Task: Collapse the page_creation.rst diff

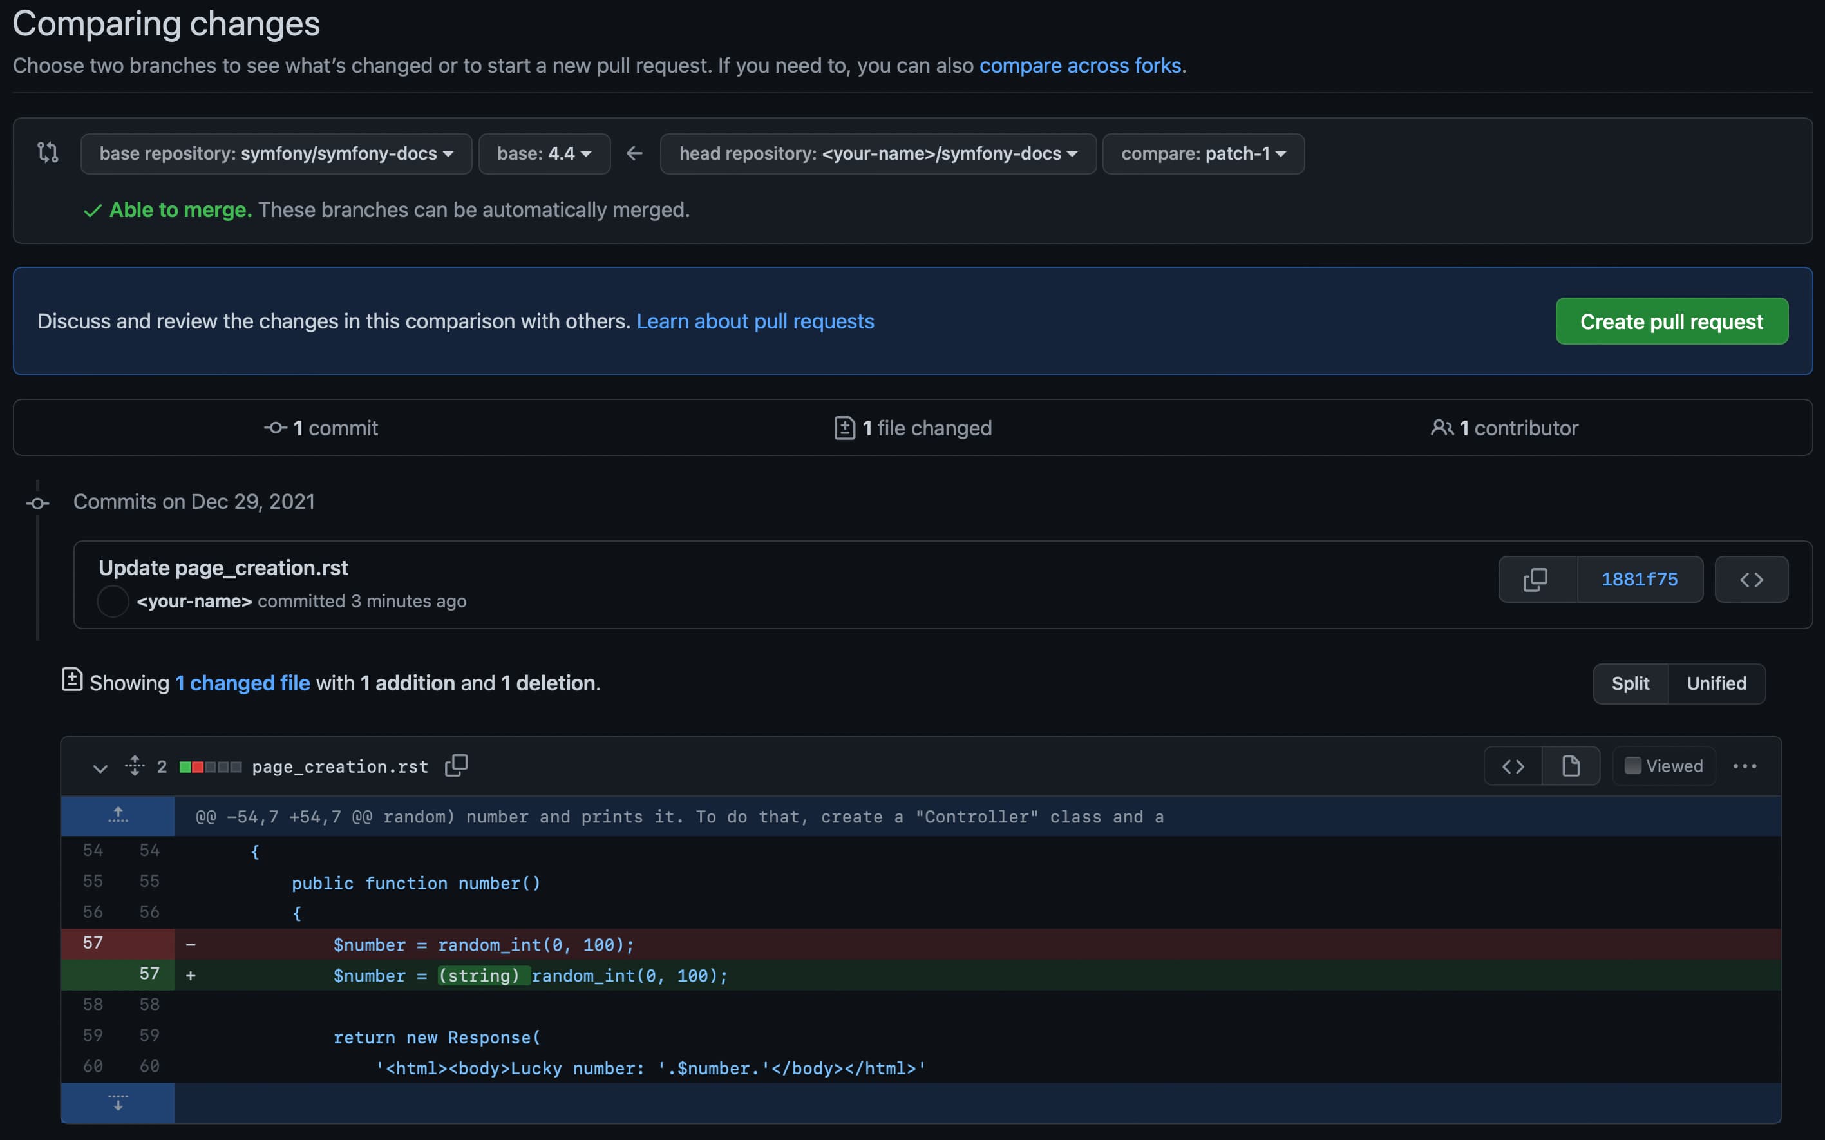Action: pyautogui.click(x=100, y=767)
